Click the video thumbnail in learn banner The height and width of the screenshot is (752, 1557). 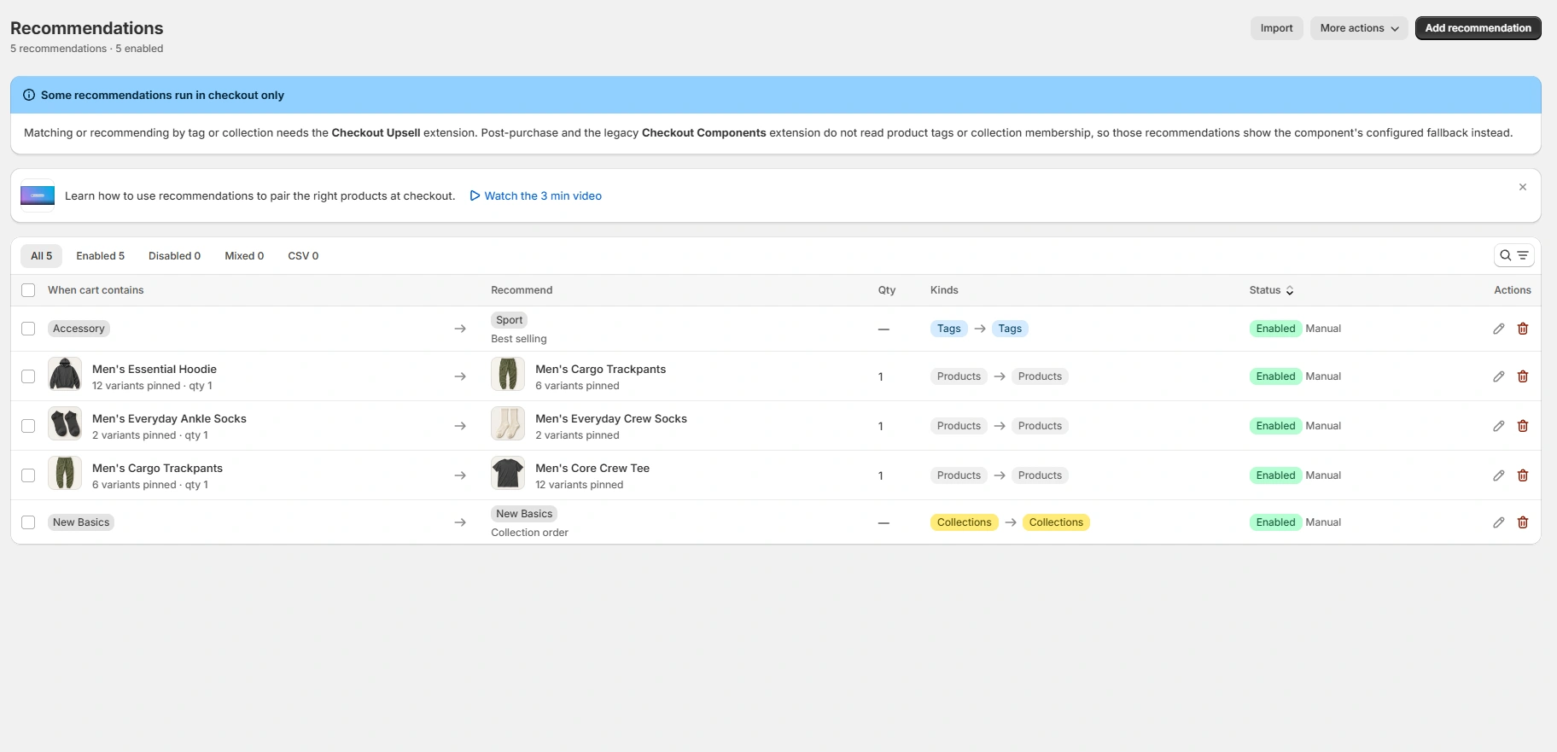coord(38,195)
